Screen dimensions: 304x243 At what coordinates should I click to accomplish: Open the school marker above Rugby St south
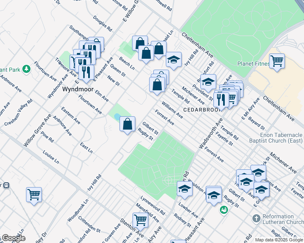pyautogui.click(x=214, y=195)
